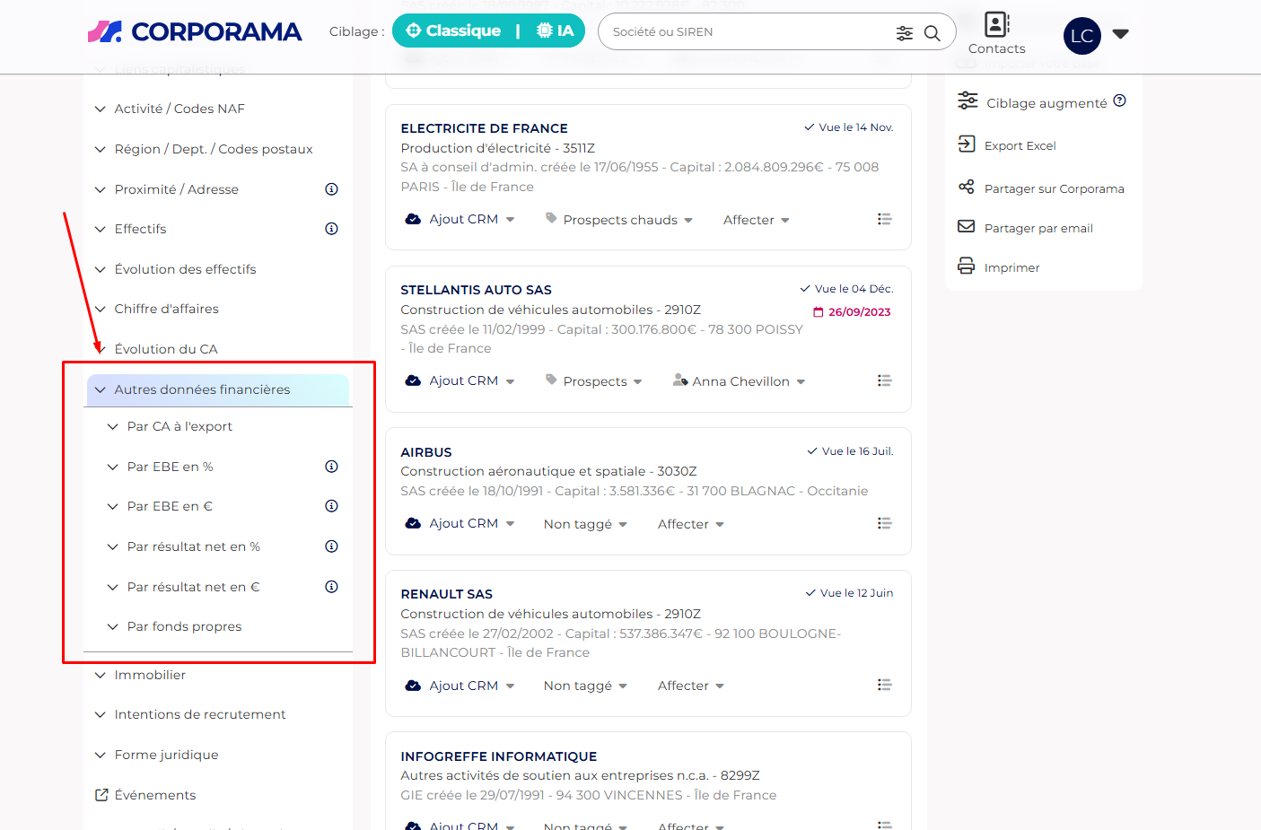Open STELLANTIS AUTO SAS company link
The width and height of the screenshot is (1261, 830).
[476, 290]
